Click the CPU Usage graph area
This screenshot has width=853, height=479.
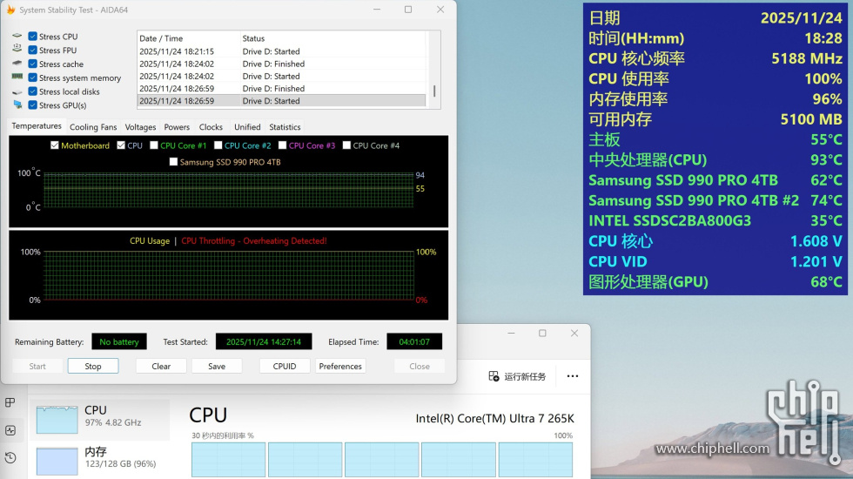click(228, 276)
